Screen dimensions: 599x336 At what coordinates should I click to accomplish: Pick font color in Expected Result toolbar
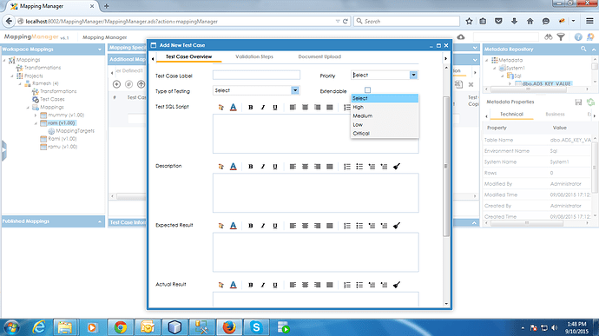point(233,226)
